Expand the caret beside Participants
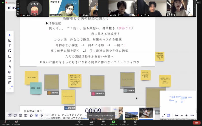The image size is (202, 126). click(x=97, y=122)
